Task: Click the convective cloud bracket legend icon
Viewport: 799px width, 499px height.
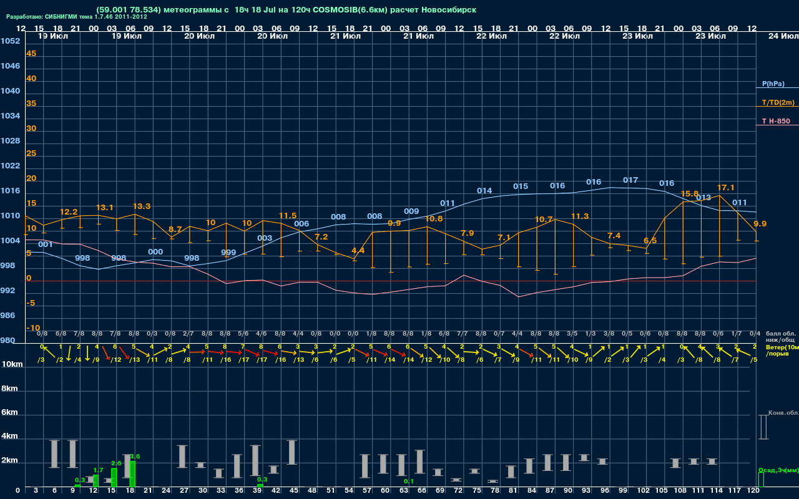Action: [x=763, y=427]
